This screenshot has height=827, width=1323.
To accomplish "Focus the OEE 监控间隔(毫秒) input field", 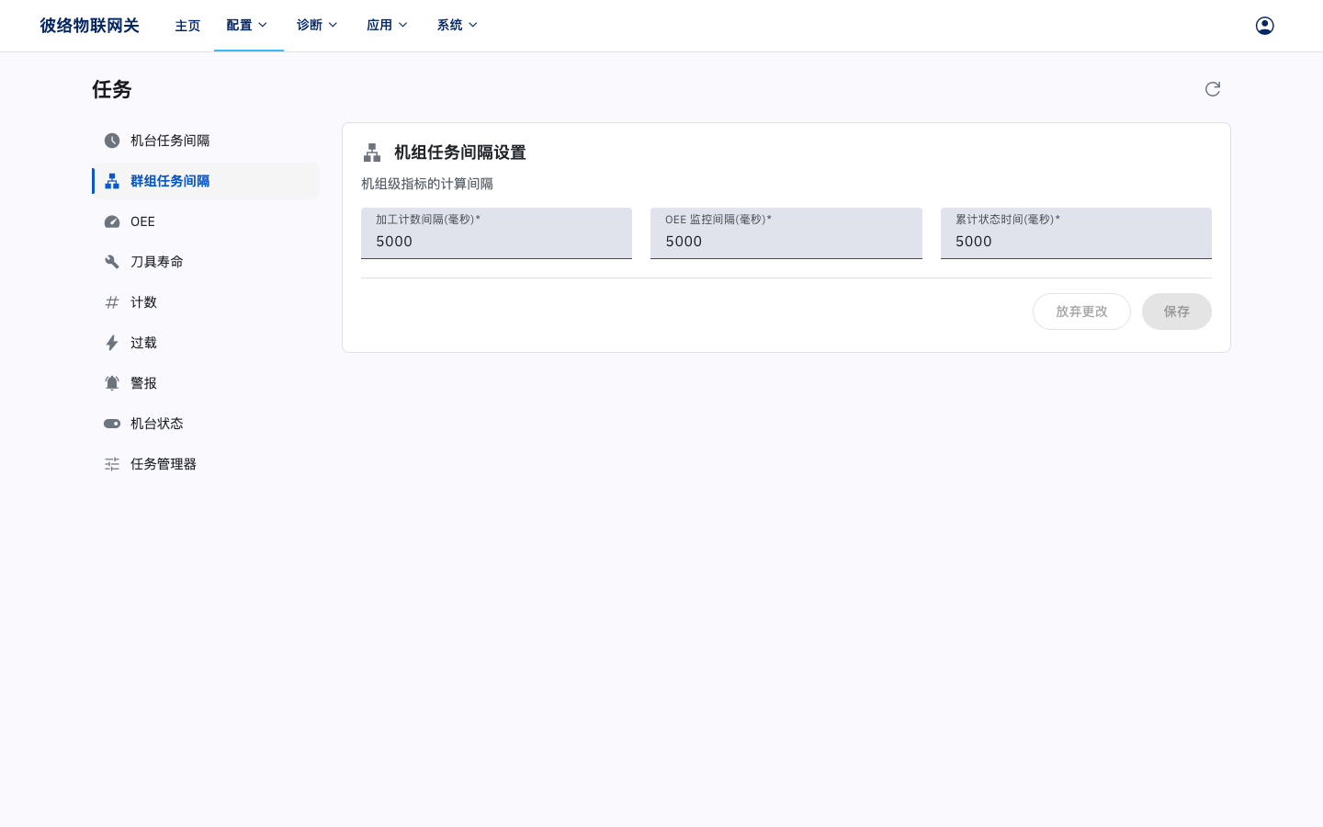I will point(786,233).
